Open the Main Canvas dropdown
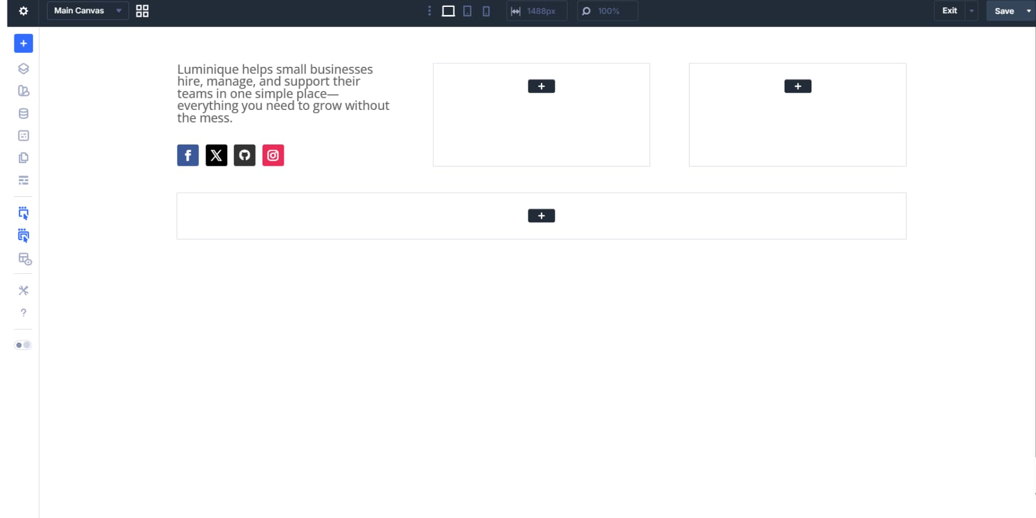Viewport: 1036px width, 518px height. point(86,10)
